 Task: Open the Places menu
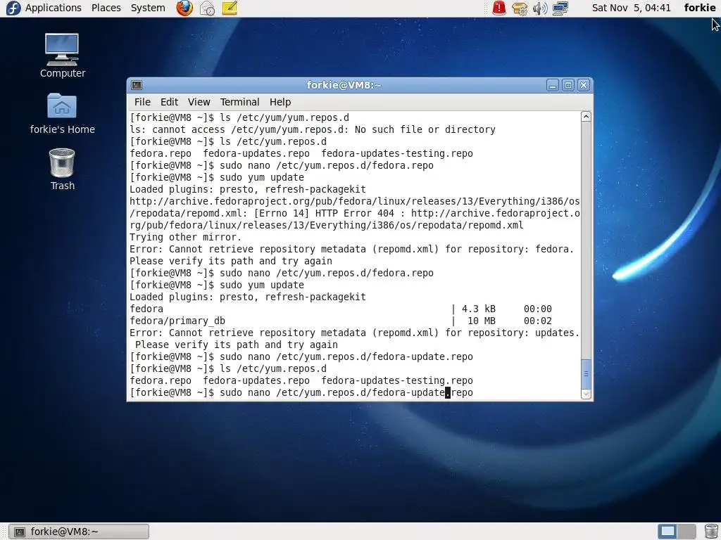(106, 8)
